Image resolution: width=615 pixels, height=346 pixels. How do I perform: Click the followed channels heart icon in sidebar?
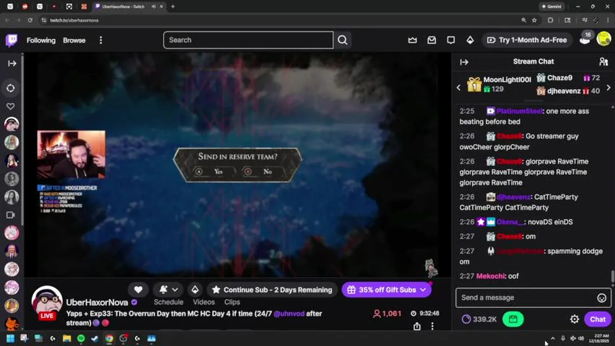tap(11, 106)
